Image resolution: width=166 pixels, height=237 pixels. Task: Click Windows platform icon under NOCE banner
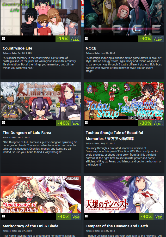(x=86, y=38)
